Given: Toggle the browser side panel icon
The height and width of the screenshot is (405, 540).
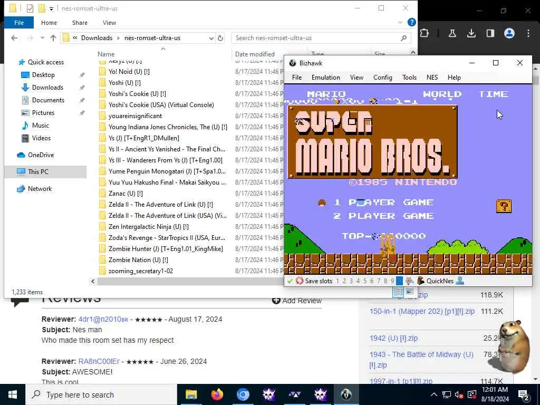Looking at the screenshot, I should coord(490,33).
